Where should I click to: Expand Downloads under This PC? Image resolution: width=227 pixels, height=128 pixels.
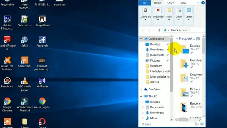pos(143,113)
